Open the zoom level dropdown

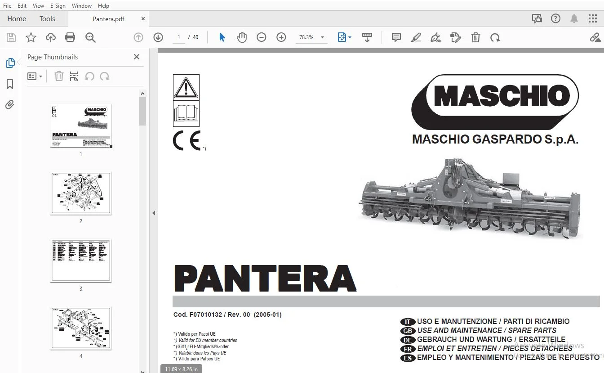tap(323, 37)
